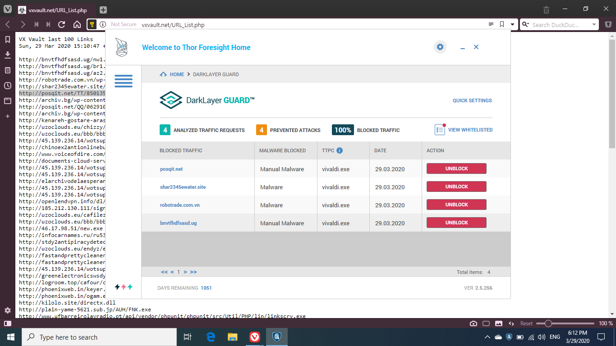Unblock the posqit.net domain
Viewport: 616px width, 346px height.
coord(456,168)
